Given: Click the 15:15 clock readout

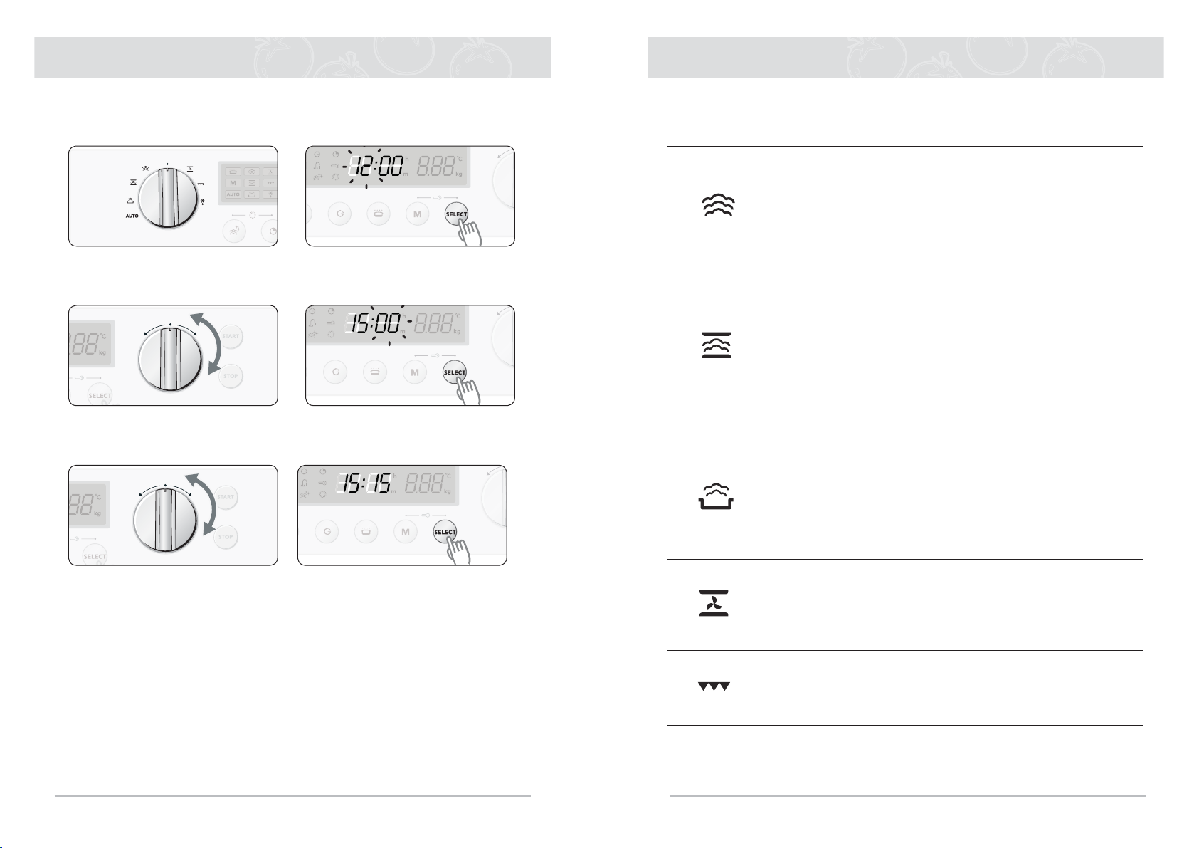Looking at the screenshot, I should click(367, 484).
